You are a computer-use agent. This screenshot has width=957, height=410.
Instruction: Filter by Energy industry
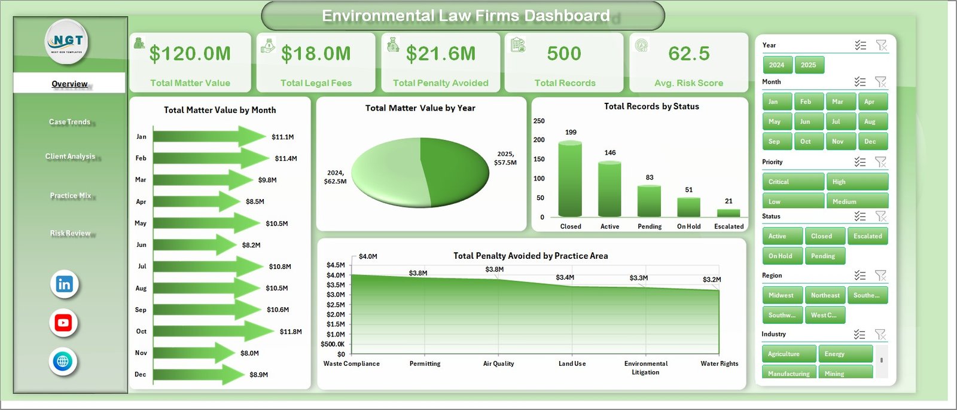coord(845,354)
